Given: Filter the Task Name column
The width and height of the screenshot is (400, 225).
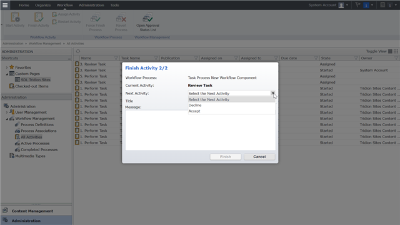Looking at the screenshot, I should (x=156, y=58).
